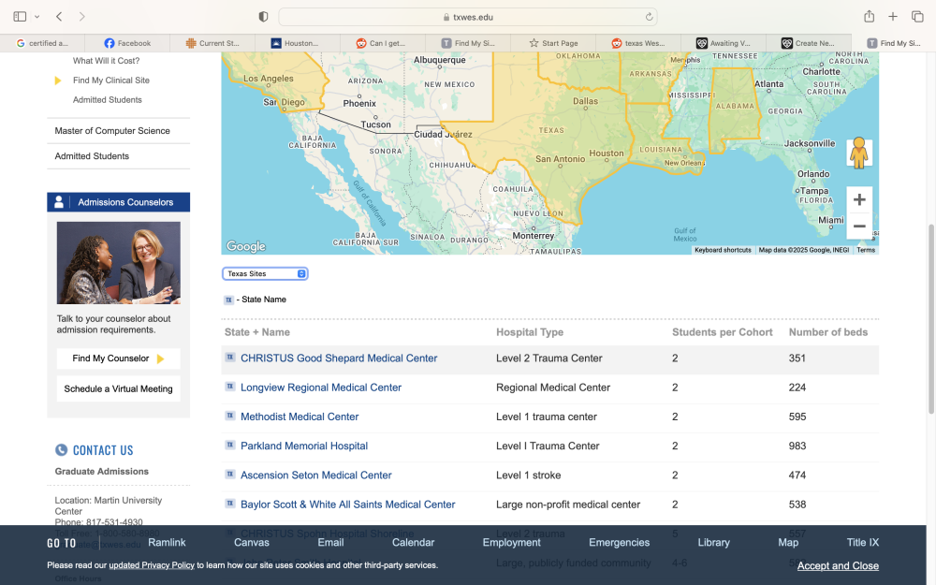Click Schedule a Virtual Meeting button

click(118, 388)
